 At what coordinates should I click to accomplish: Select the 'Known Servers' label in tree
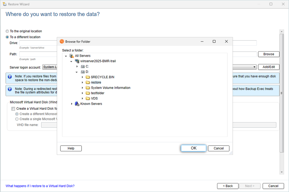[x=91, y=104]
